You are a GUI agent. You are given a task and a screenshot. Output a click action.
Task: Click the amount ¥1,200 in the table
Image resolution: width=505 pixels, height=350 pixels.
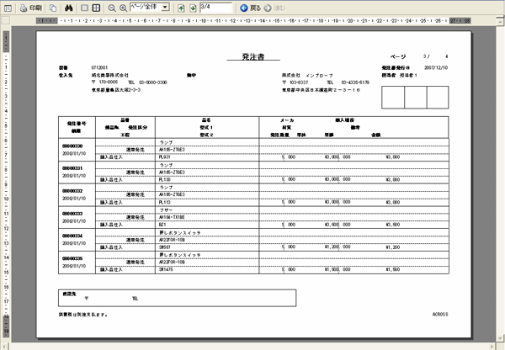coord(392,247)
